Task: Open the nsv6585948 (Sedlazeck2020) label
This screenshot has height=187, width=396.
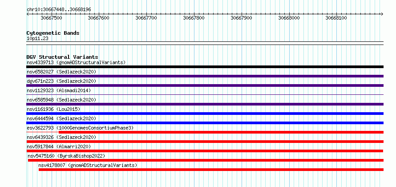Action: click(x=61, y=100)
